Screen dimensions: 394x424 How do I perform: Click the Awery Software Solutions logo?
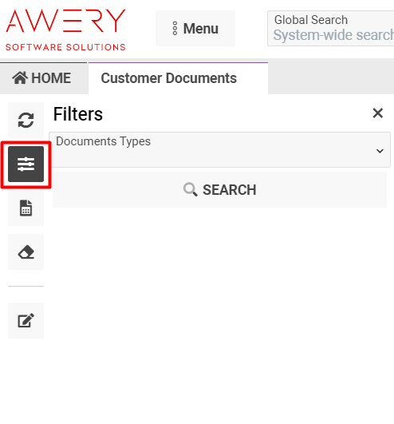[x=65, y=30]
